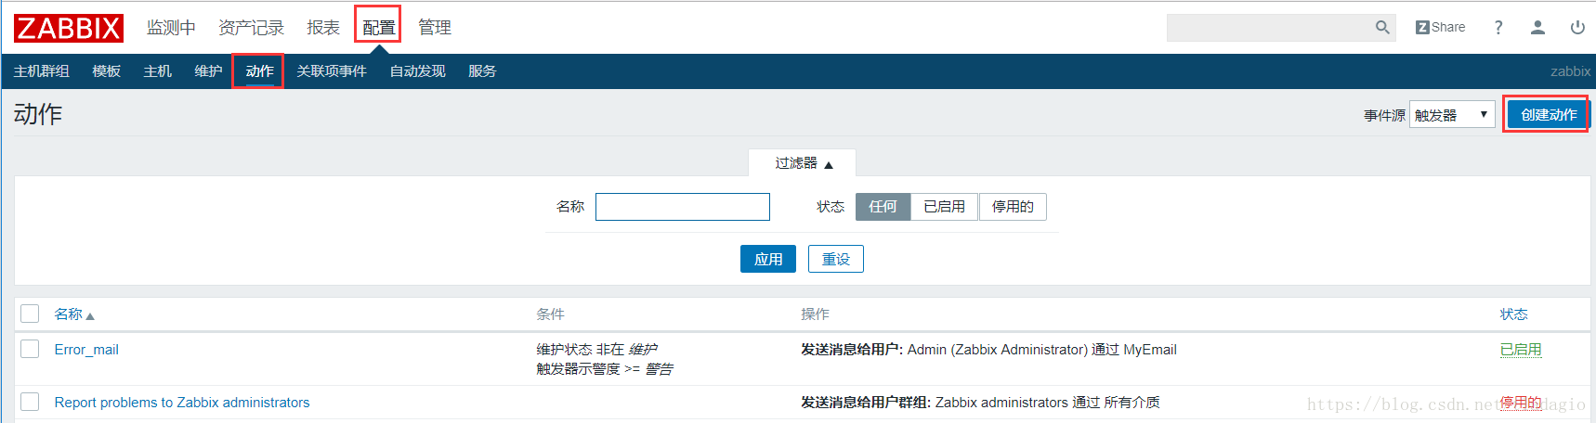This screenshot has width=1596, height=423.
Task: Open the 配置 top menu
Action: pos(378,27)
